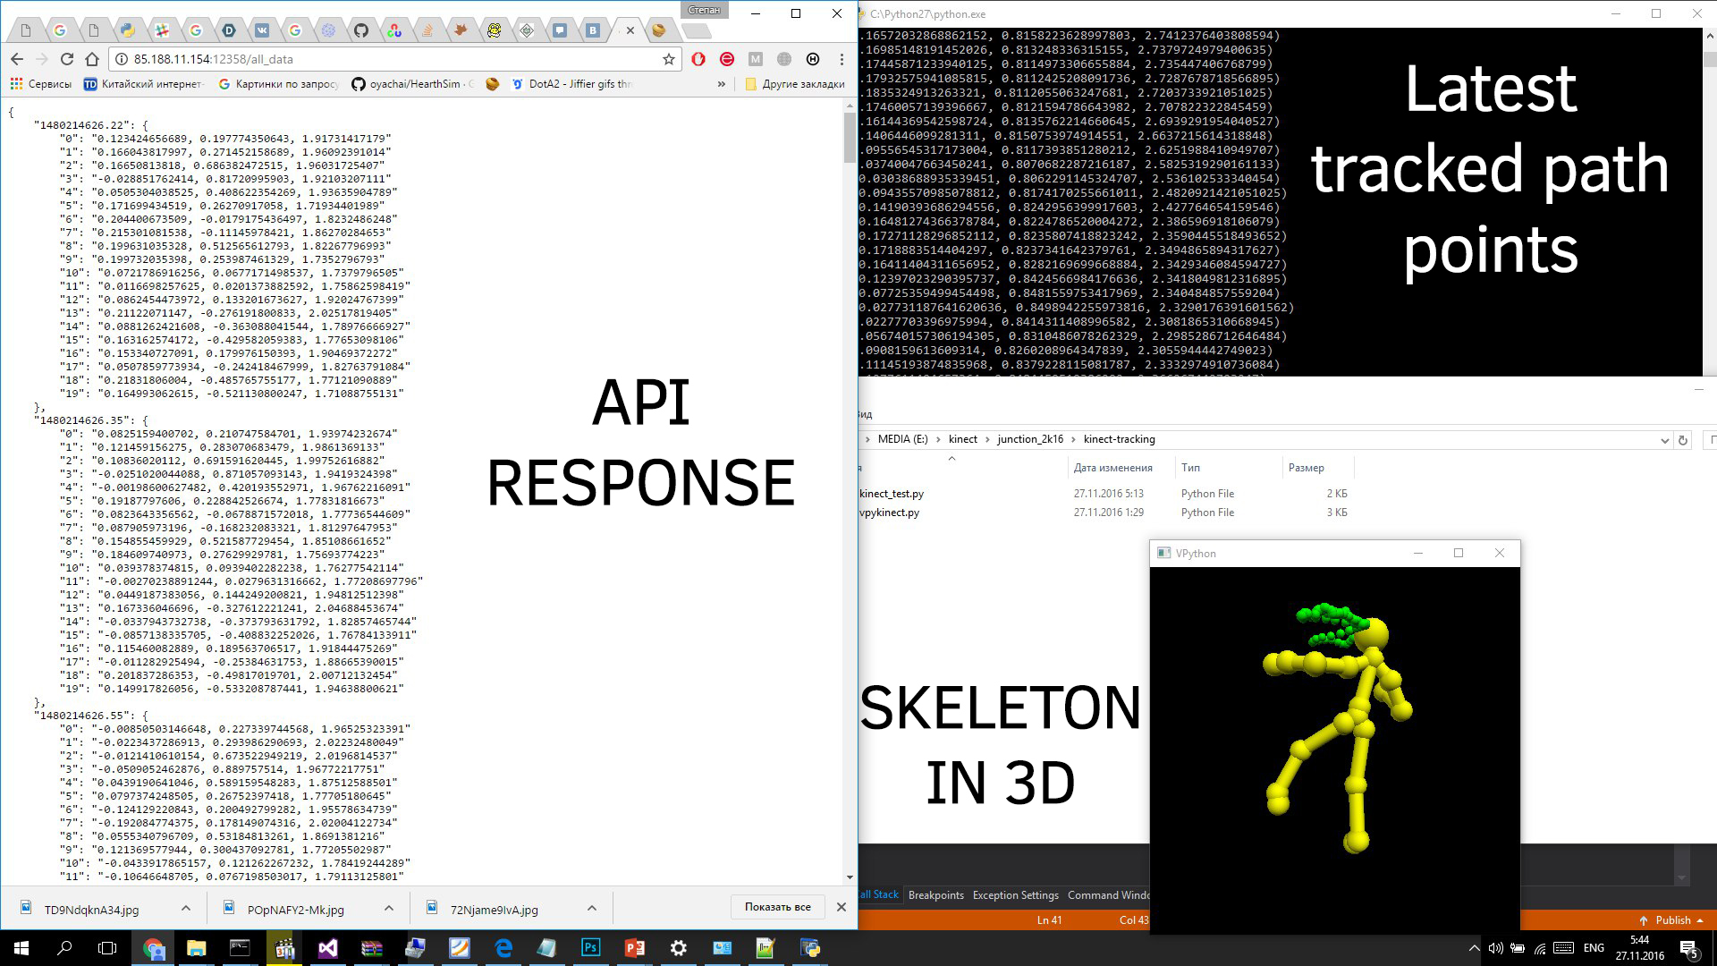Click the browser home icon
This screenshot has height=966, width=1717.
click(x=91, y=59)
